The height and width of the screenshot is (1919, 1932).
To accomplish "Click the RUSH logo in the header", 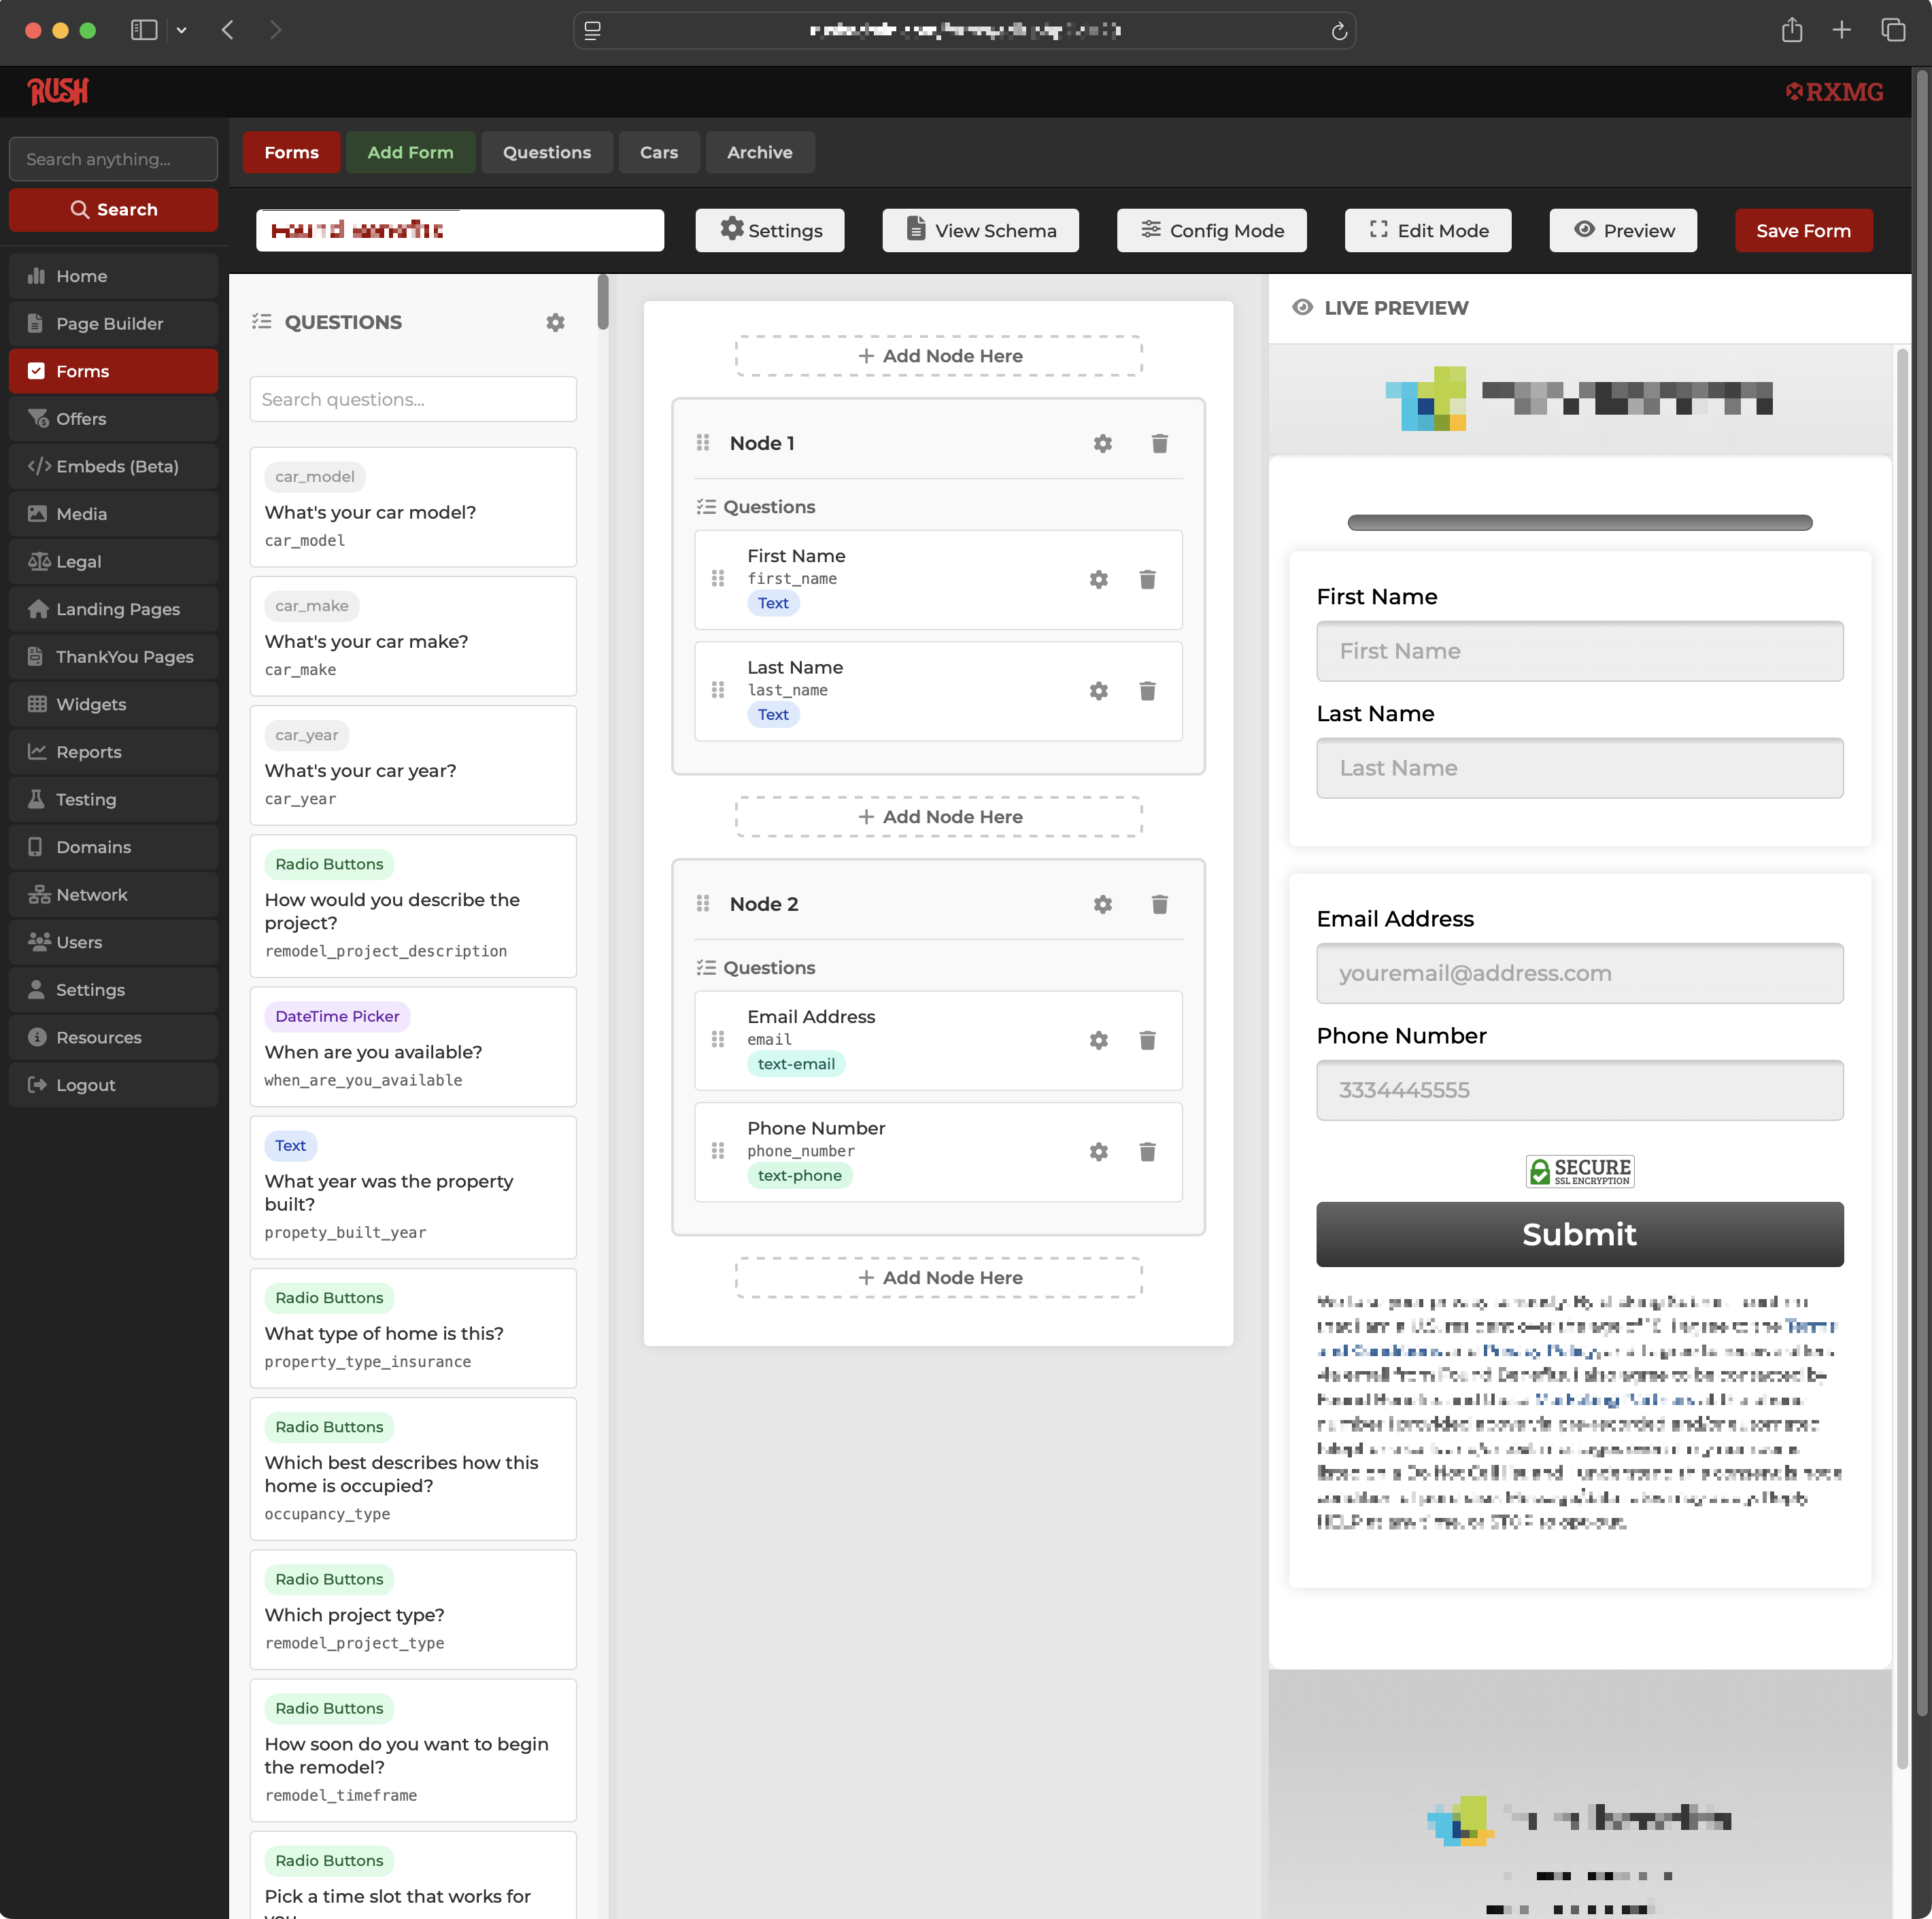I will point(57,92).
